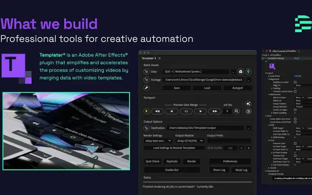Image resolution: width=312 pixels, height=195 pixels.
Task: Open Autograf from the Templater panel
Action: pyautogui.click(x=237, y=88)
